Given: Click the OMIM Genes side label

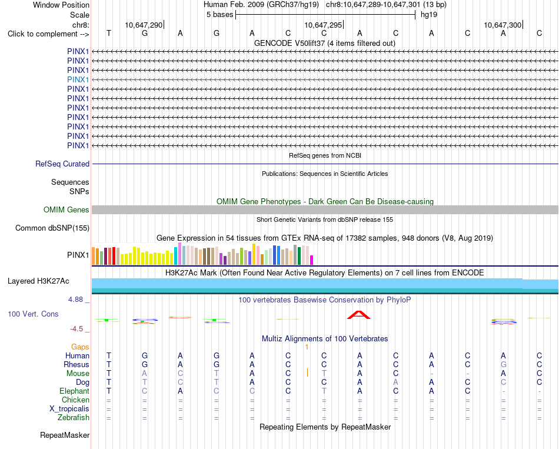Looking at the screenshot, I should (66, 209).
